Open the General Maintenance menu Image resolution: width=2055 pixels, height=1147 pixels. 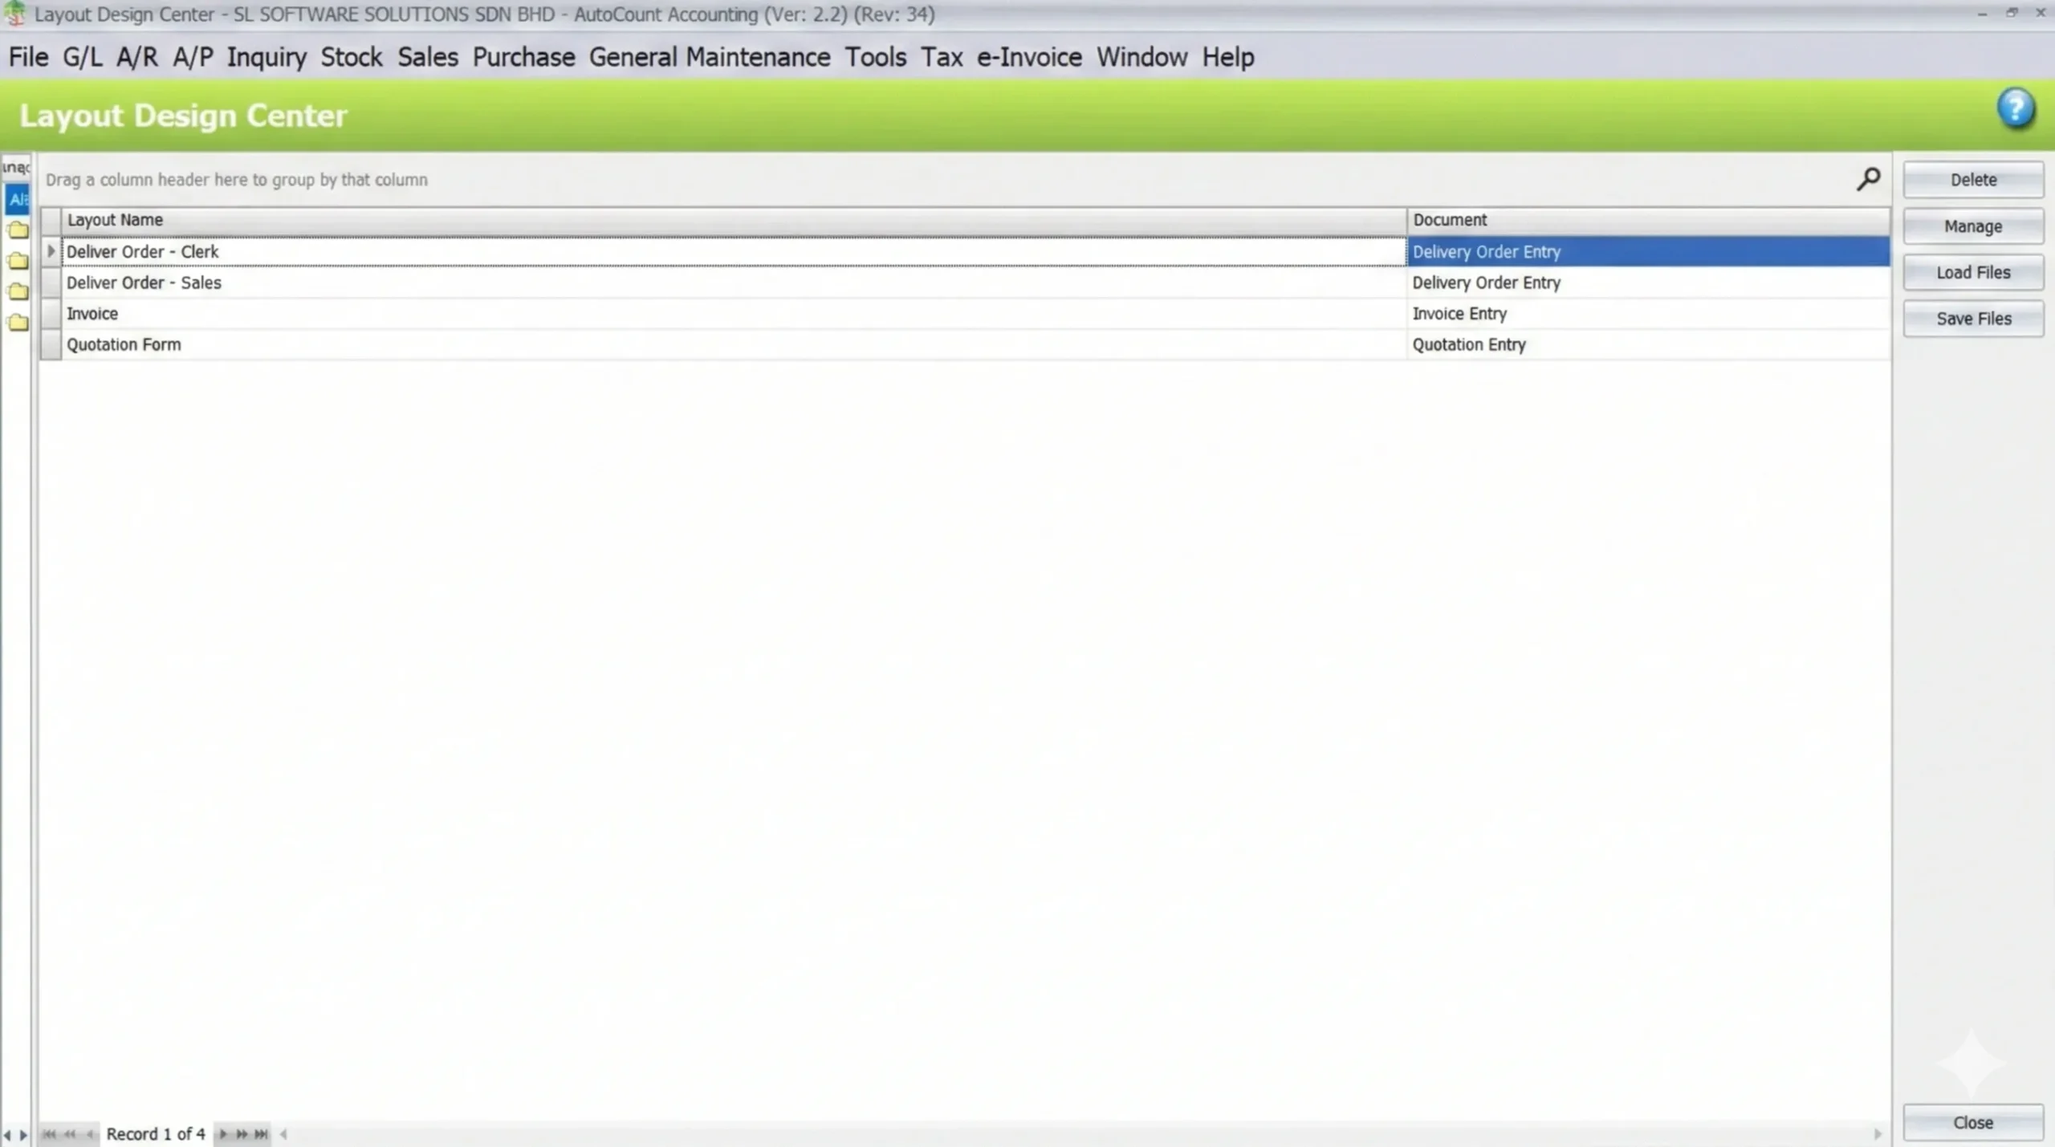pos(710,57)
